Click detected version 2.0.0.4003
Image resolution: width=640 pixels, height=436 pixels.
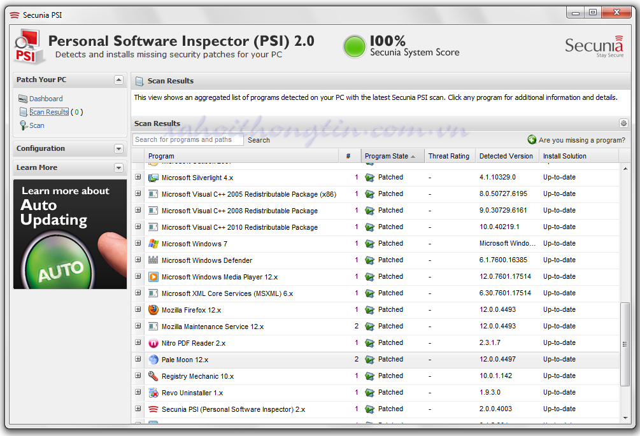click(x=495, y=409)
